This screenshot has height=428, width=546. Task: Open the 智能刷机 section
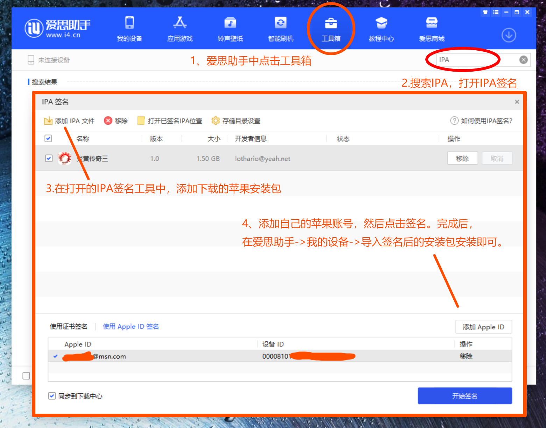tap(281, 29)
